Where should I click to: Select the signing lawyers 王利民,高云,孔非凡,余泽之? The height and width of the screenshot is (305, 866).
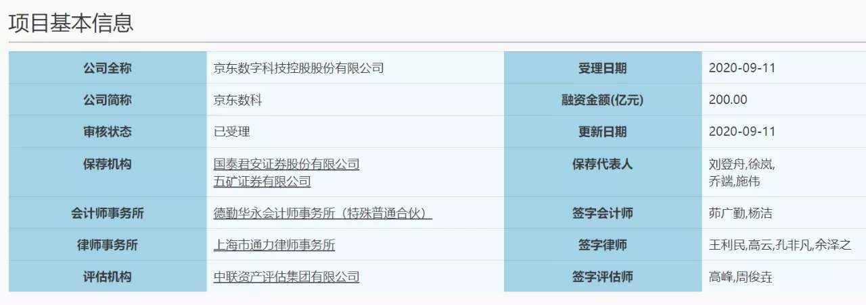pyautogui.click(x=779, y=245)
